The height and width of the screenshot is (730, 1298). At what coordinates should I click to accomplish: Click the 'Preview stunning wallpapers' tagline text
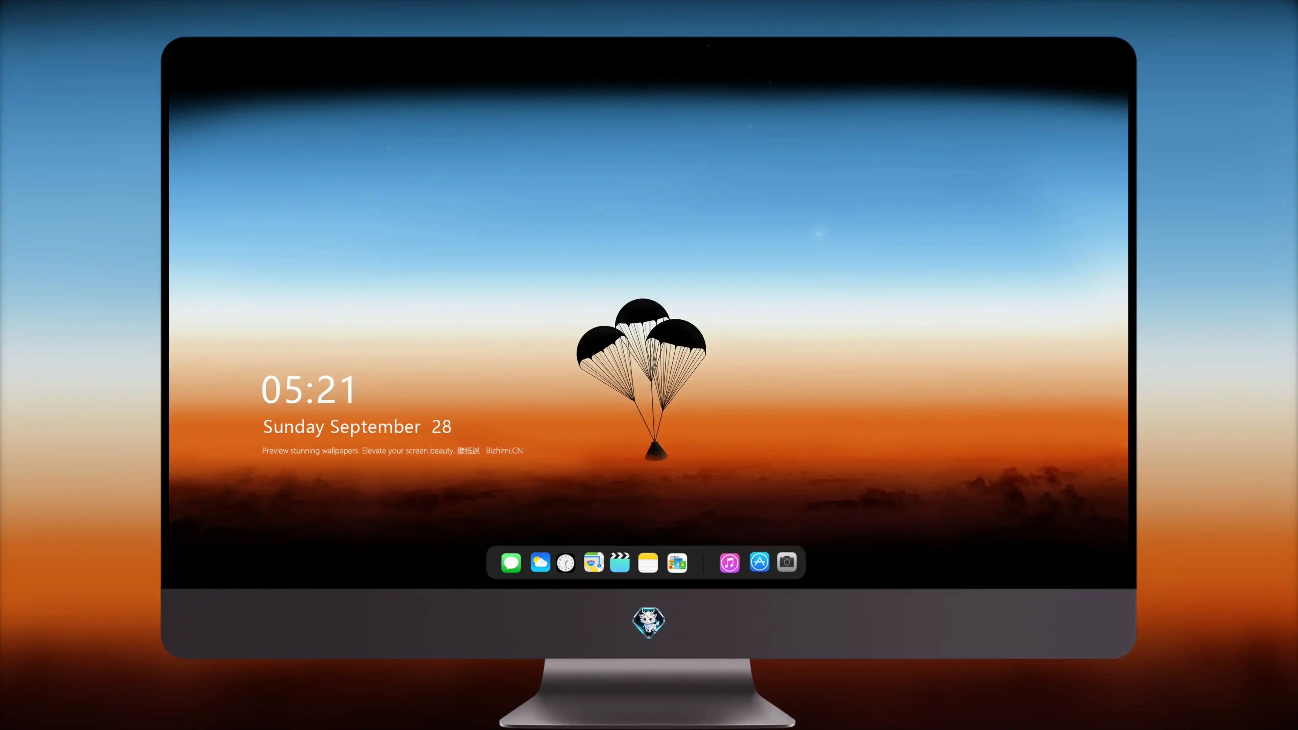click(x=392, y=451)
